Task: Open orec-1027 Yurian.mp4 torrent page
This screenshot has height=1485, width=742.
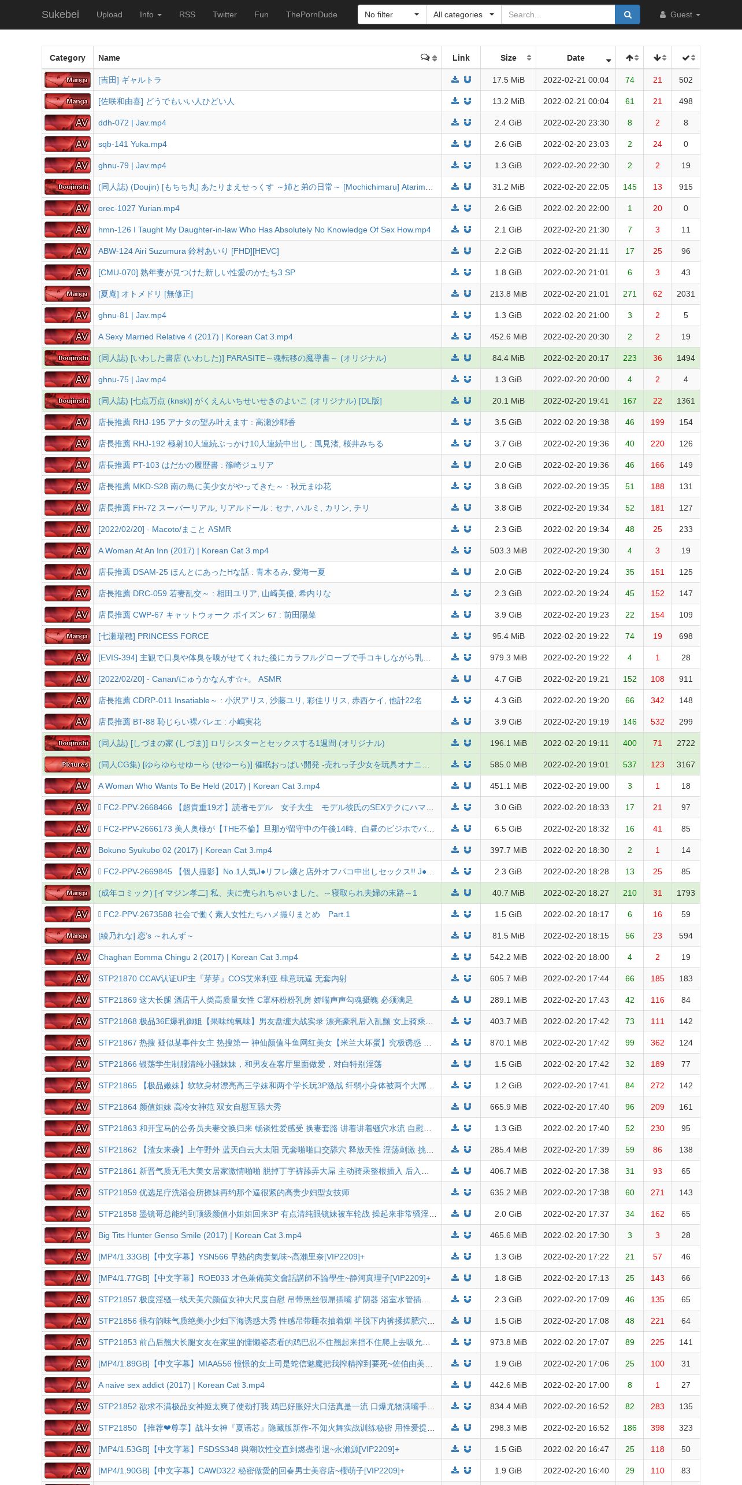Action: [139, 208]
